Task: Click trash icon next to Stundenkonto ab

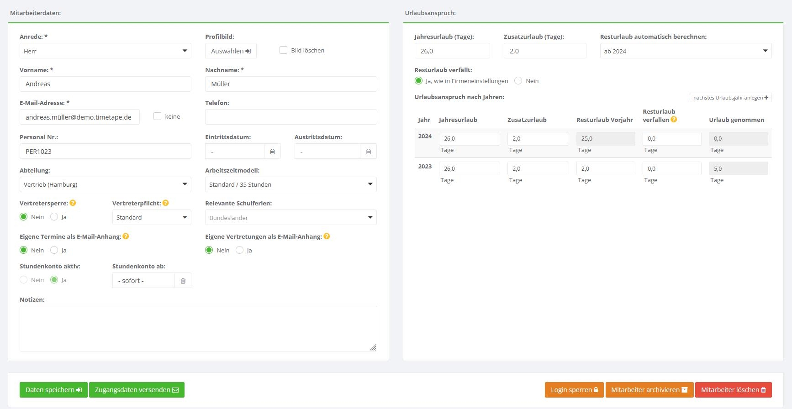Action: tap(183, 281)
